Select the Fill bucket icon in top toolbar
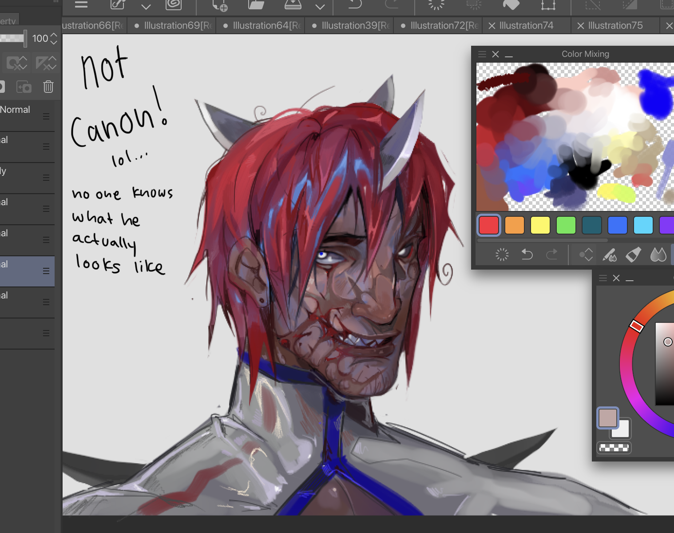 coord(511,5)
